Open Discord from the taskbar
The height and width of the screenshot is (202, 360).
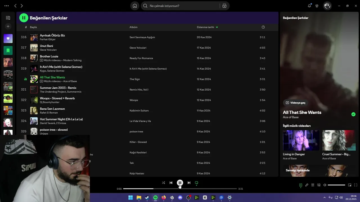coord(180,198)
